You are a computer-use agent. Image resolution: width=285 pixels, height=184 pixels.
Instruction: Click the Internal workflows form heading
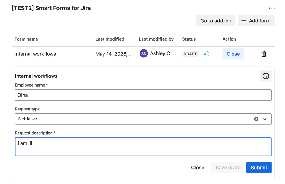pyautogui.click(x=36, y=76)
